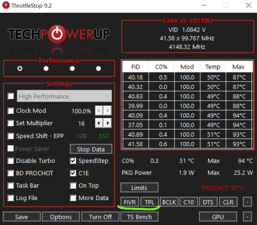257x225 pixels.
Task: Click the ThrottleStop app icon in title bar
Action: coord(6,5)
